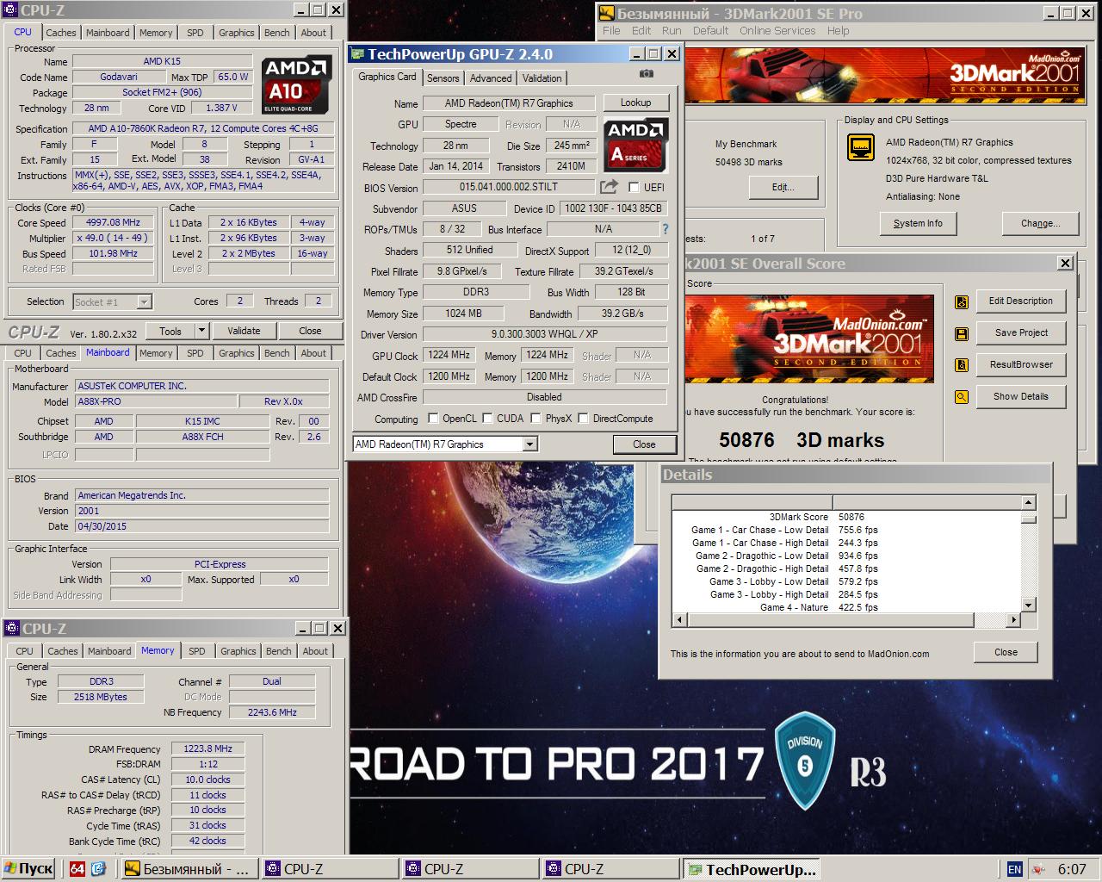
Task: Switch to the Advanced tab in GPU-Z
Action: [x=491, y=78]
